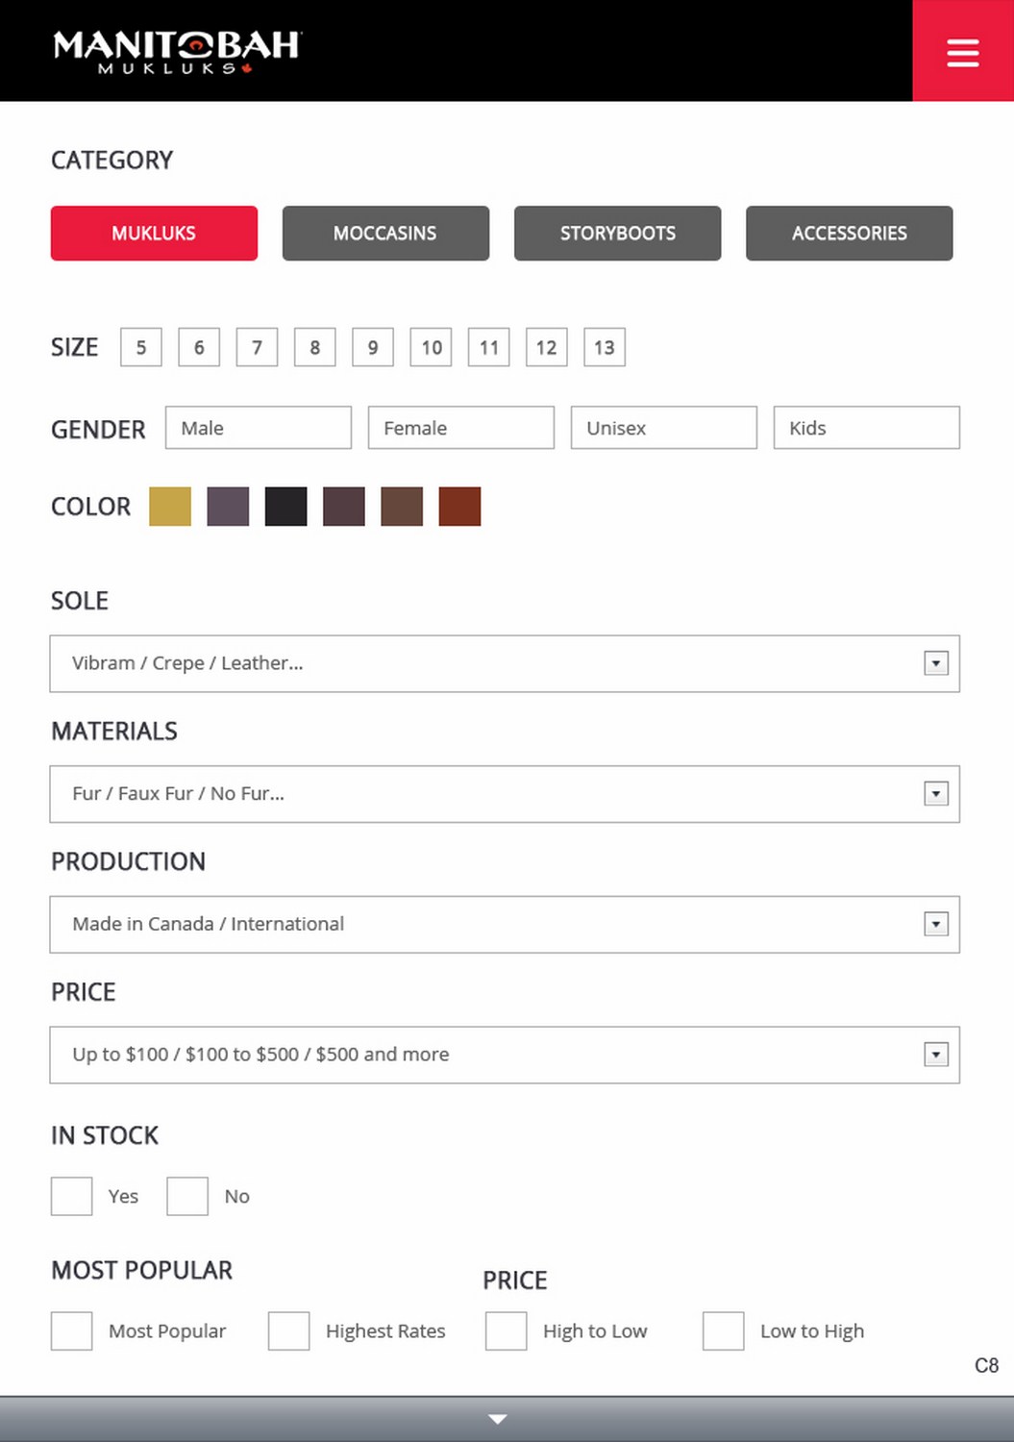Switch to the Moccasins category
The height and width of the screenshot is (1442, 1014).
[x=385, y=234]
